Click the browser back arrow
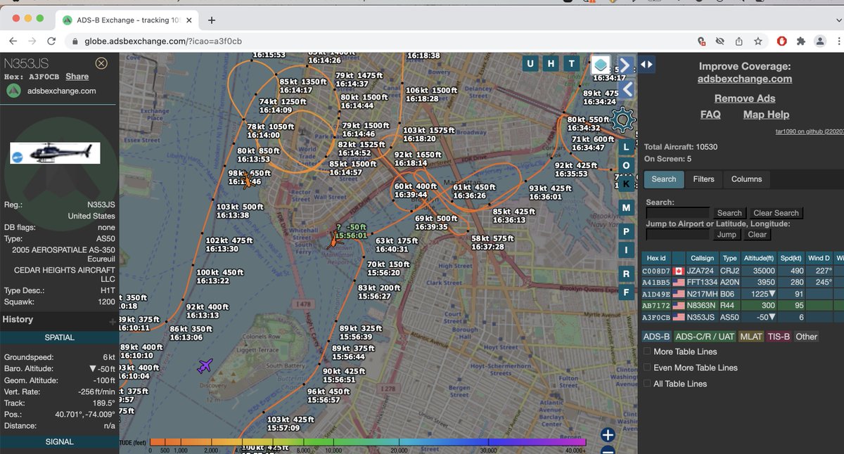Viewport: 844px width, 454px height. click(x=13, y=41)
